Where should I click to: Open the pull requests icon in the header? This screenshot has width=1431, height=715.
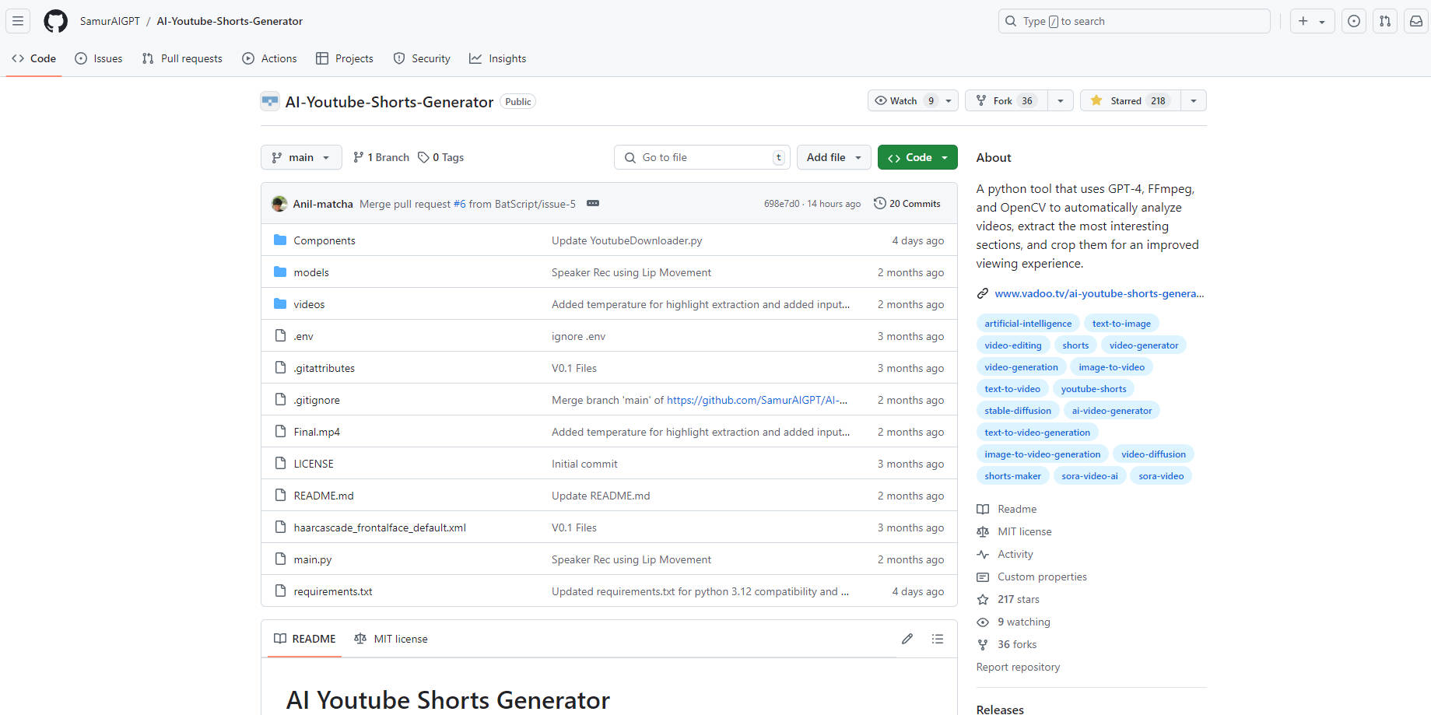(1384, 21)
